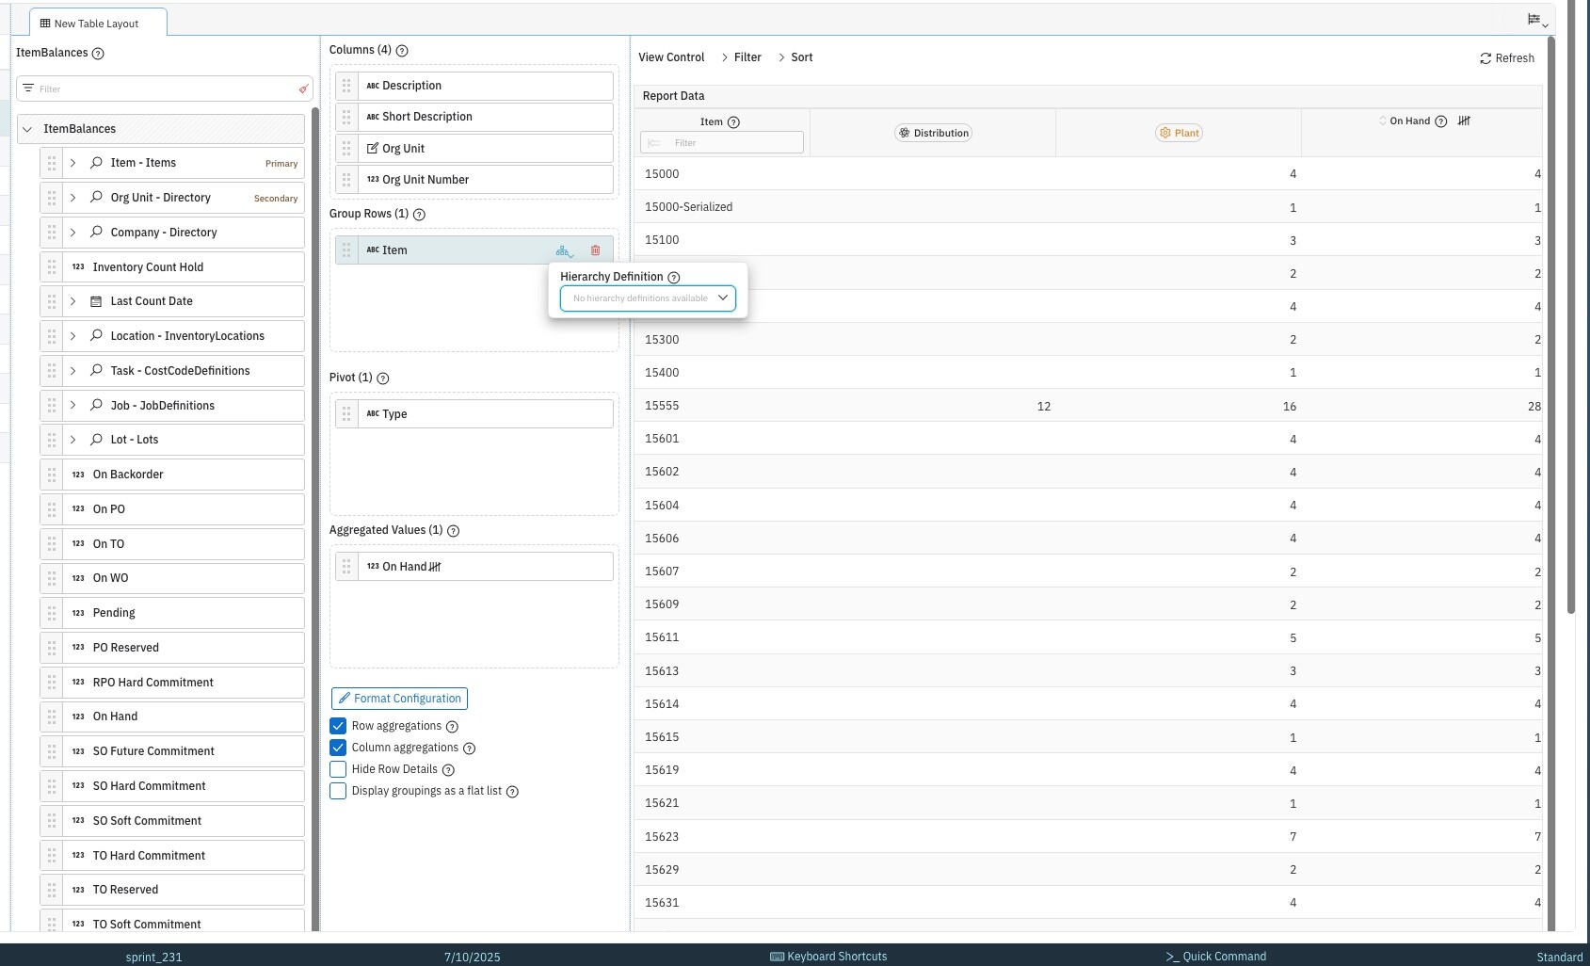Expand the Item - Items tree node

[x=72, y=163]
